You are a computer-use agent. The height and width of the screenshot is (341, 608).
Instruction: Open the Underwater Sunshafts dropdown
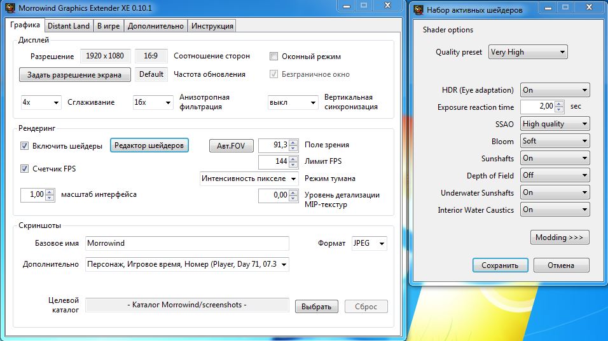coord(555,192)
